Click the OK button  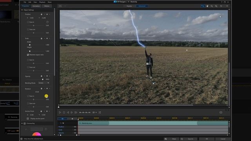pyautogui.click(x=207, y=139)
